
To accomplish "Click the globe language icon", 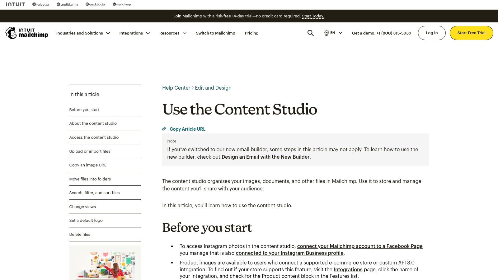I will click(327, 33).
